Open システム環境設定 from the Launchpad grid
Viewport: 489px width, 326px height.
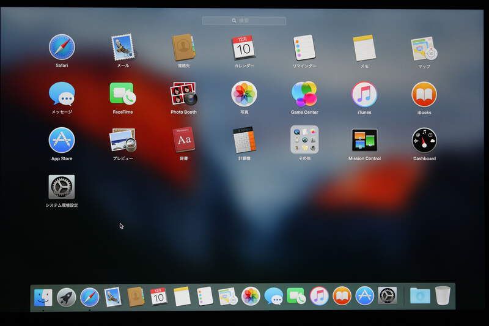(x=62, y=187)
